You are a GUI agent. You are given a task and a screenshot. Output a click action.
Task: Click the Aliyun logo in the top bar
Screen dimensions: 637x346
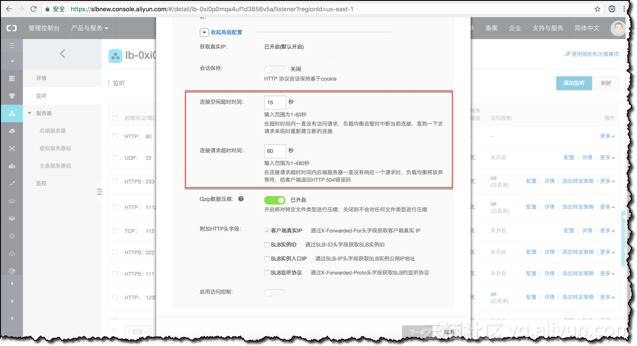pos(12,28)
